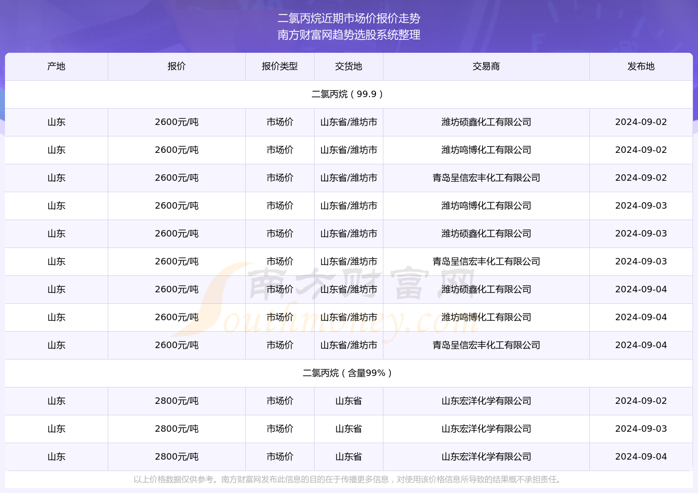Select 潍坊硕鑫化工有限公司 in the 2024-09-04 row
This screenshot has height=493, width=698.
coord(486,289)
